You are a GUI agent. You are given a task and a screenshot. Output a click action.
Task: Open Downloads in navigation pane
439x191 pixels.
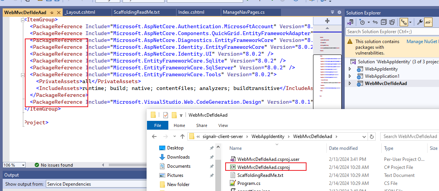click(178, 157)
